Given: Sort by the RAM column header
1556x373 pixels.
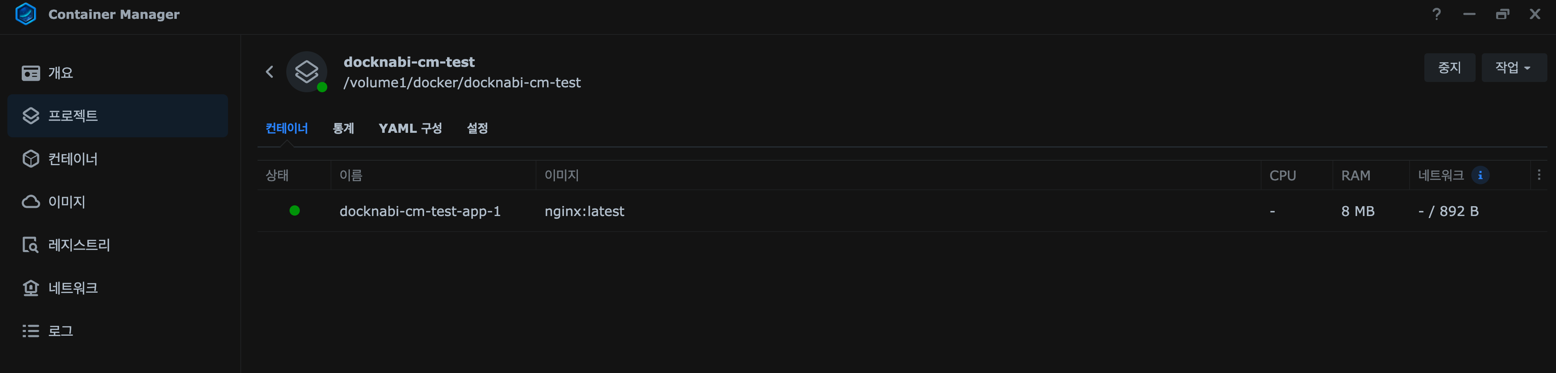Looking at the screenshot, I should [1355, 175].
